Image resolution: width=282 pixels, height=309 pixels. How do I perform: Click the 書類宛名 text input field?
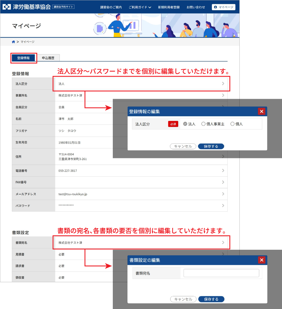(x=221, y=273)
